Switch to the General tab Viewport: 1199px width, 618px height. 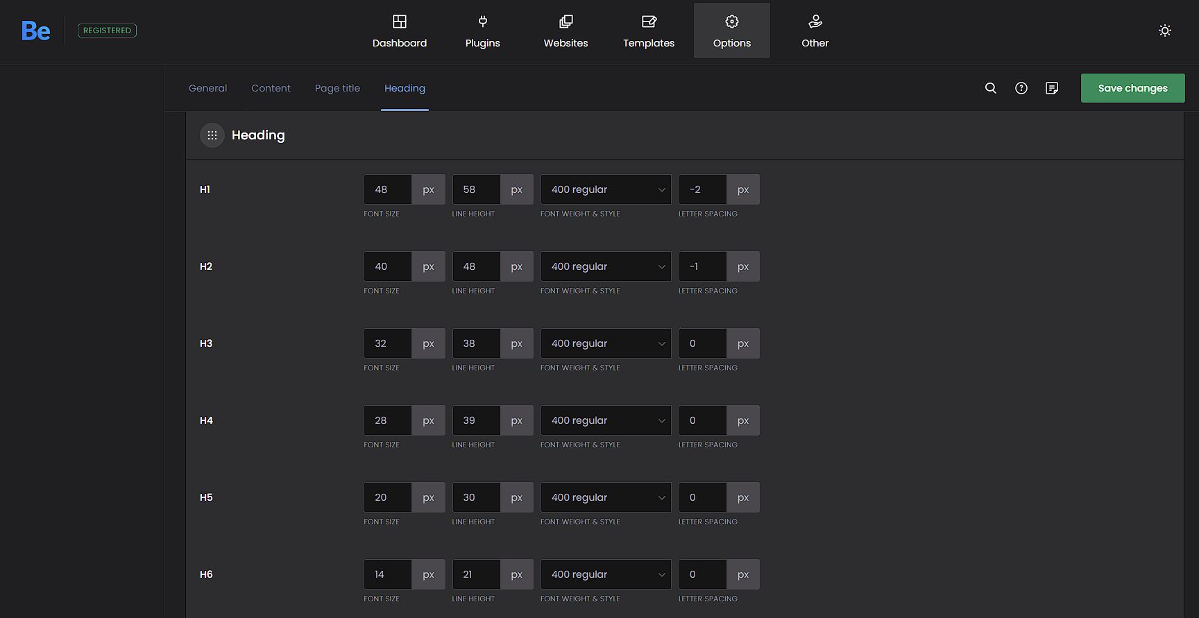[x=207, y=88]
